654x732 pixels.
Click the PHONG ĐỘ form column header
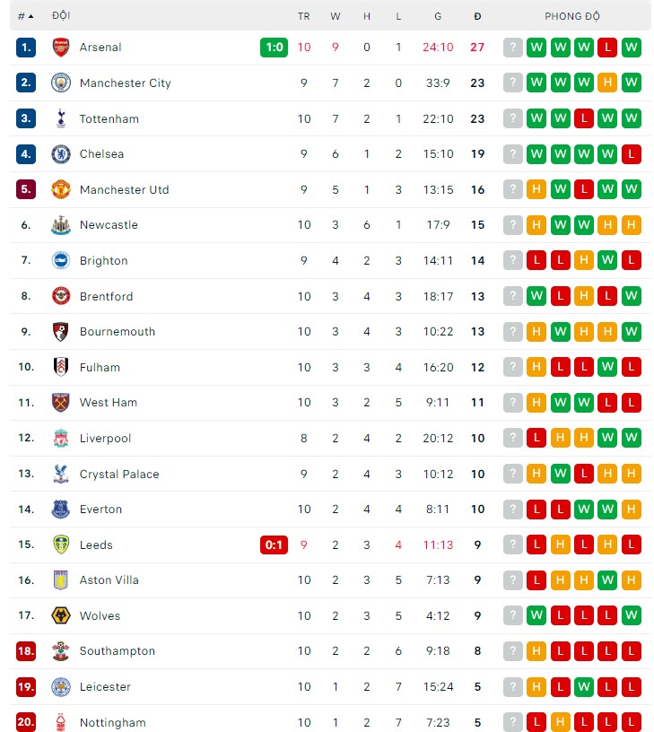(572, 16)
